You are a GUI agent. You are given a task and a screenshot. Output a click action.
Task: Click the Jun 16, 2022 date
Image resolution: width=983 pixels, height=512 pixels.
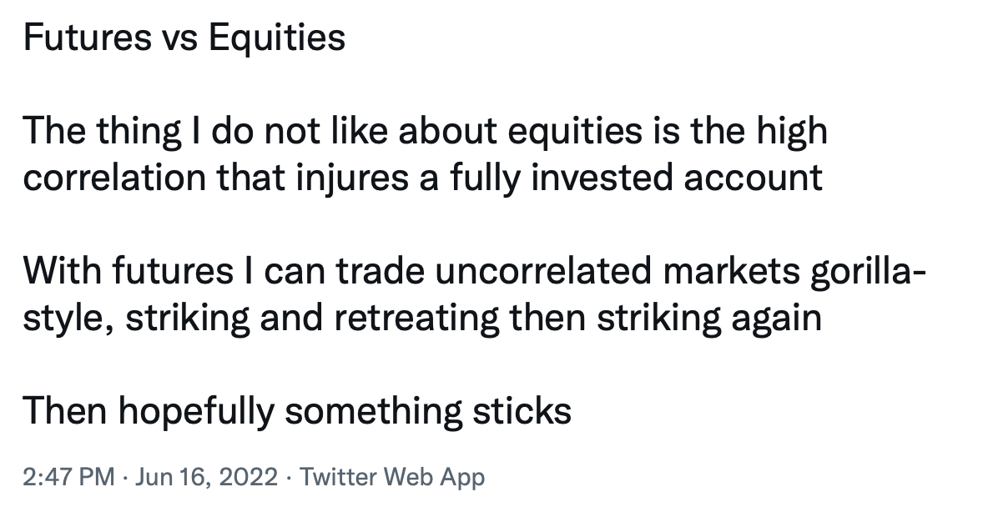click(x=206, y=477)
